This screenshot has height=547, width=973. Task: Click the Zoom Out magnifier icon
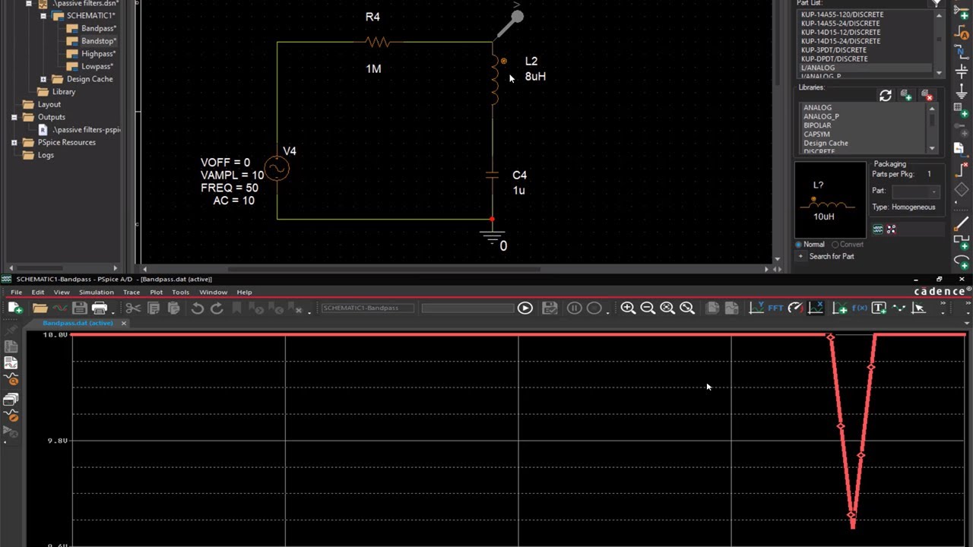(x=648, y=308)
